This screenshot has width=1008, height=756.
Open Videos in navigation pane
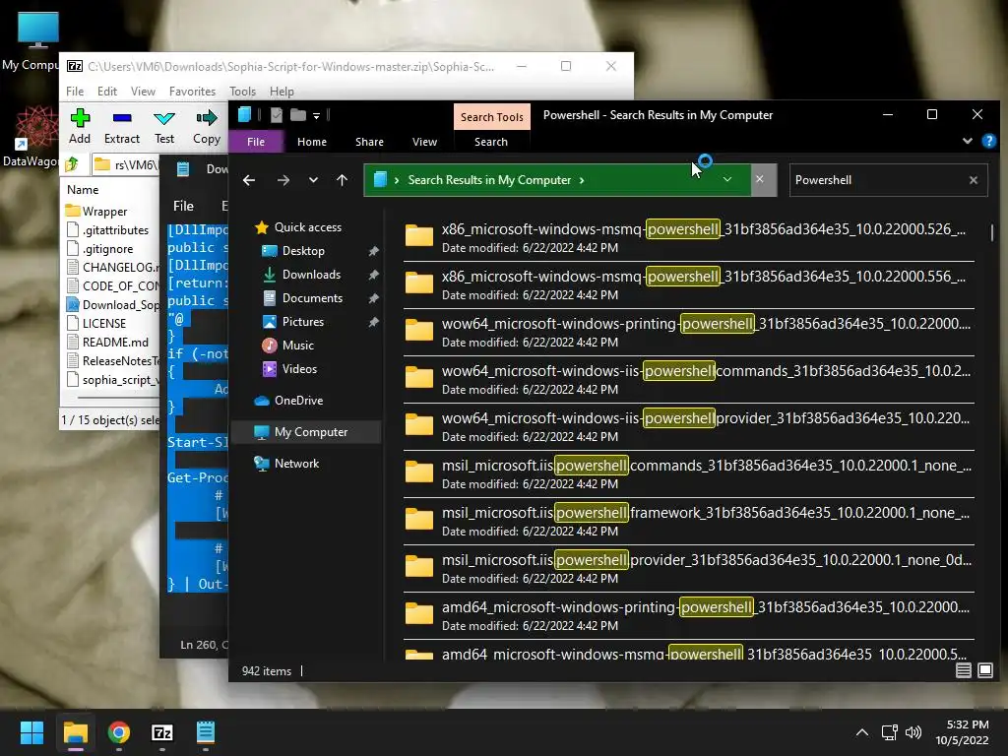(x=299, y=369)
